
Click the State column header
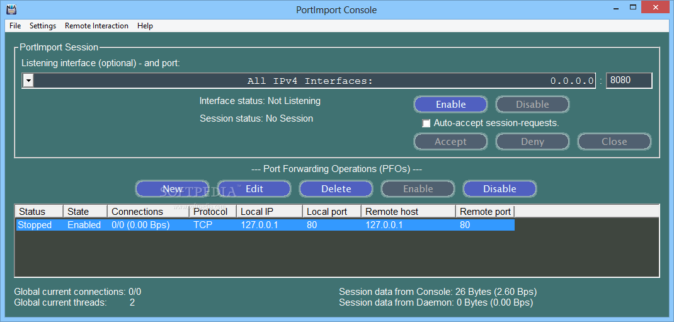click(86, 212)
